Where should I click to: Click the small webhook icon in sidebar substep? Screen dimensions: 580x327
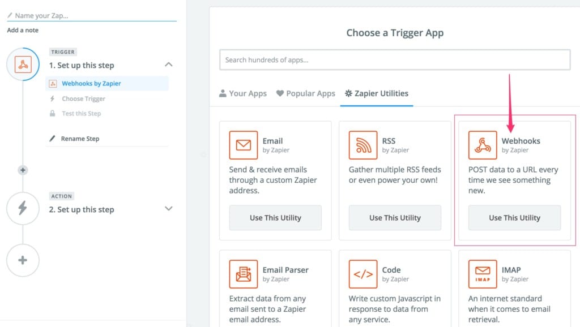point(53,84)
